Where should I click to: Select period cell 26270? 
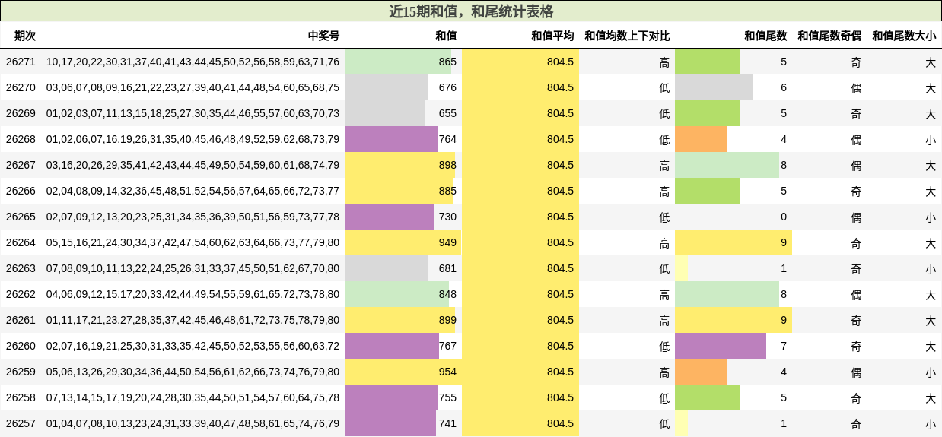[x=21, y=87]
